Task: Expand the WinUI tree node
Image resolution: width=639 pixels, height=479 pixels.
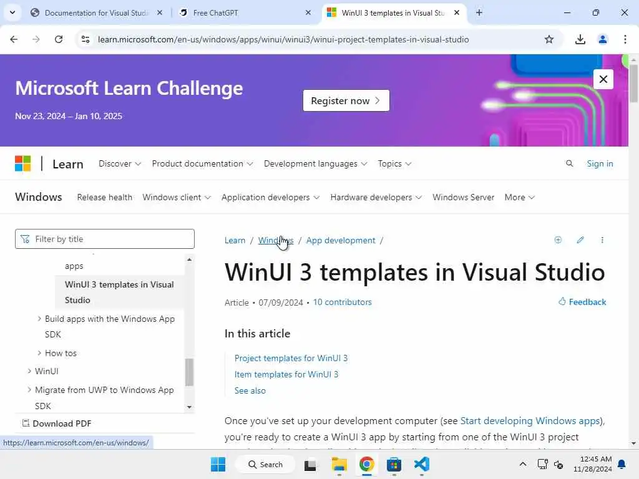Action: (43, 371)
